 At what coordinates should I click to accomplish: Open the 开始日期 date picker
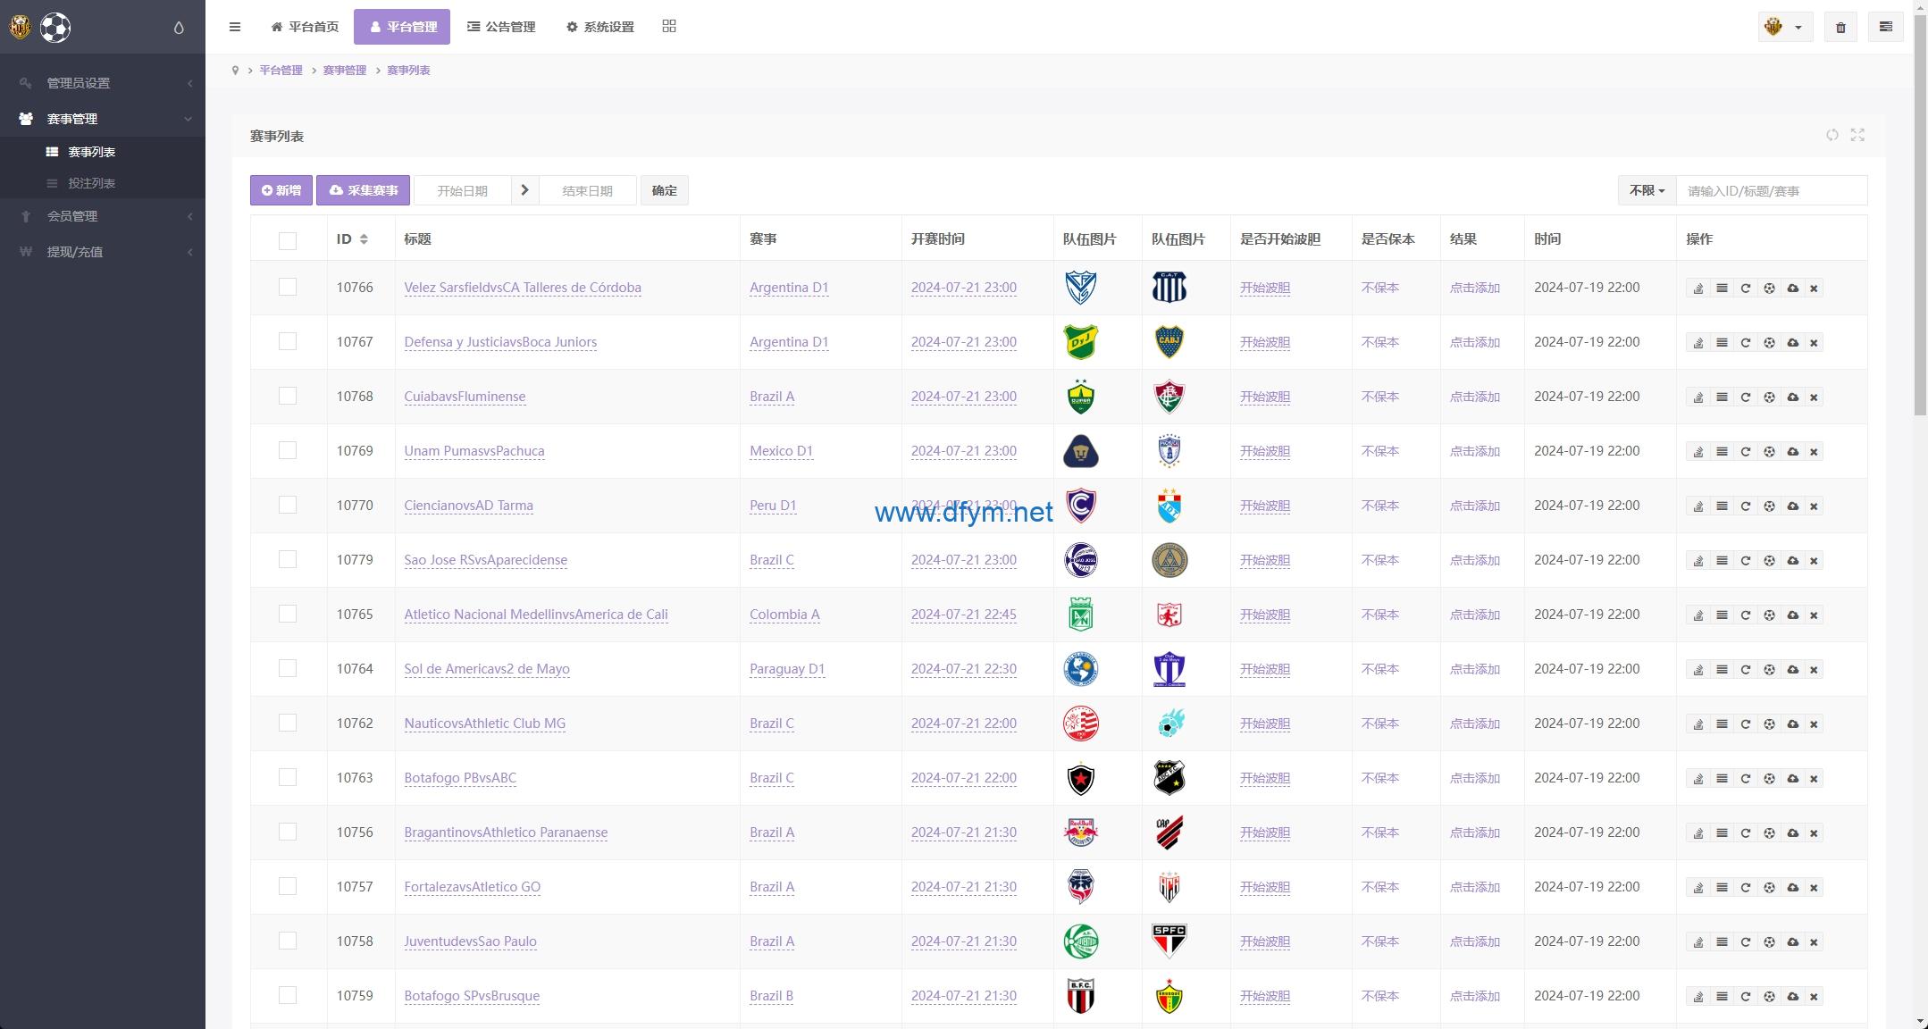[462, 190]
